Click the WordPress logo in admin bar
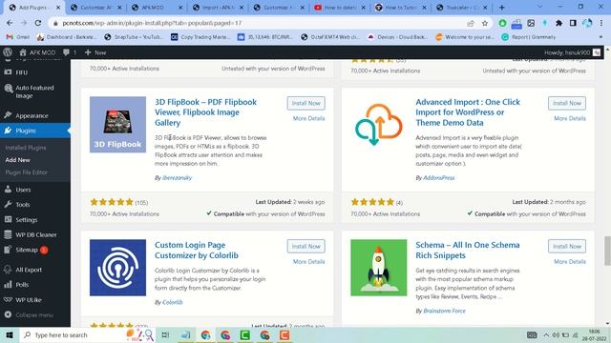This screenshot has width=611, height=343. click(8, 52)
